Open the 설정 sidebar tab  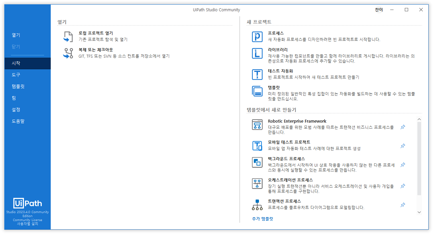28,110
